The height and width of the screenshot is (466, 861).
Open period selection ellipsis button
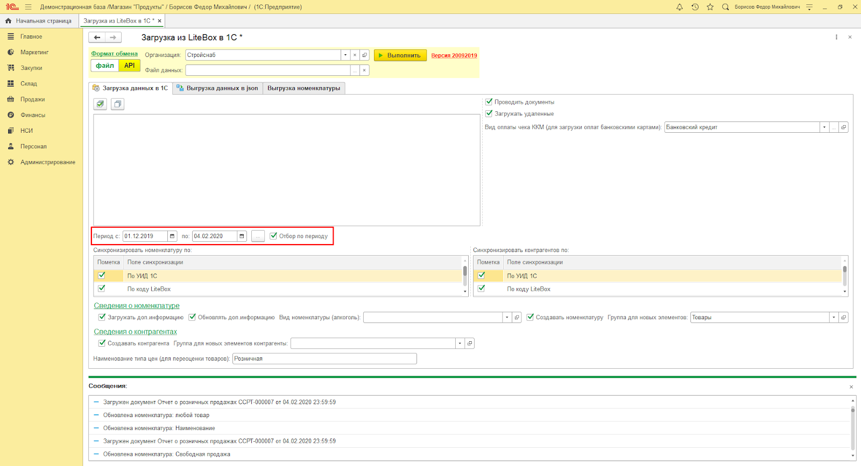point(258,236)
